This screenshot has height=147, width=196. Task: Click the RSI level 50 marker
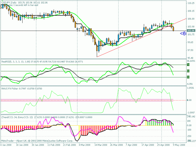coord(188,71)
